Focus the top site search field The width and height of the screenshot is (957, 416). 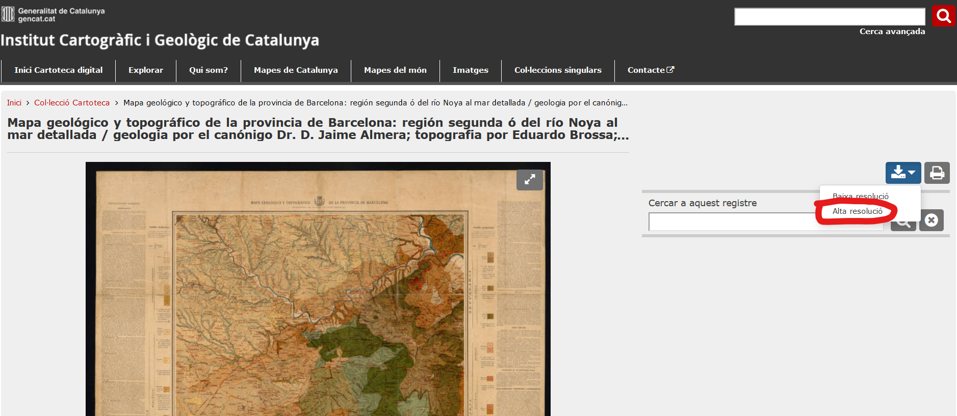pyautogui.click(x=830, y=16)
